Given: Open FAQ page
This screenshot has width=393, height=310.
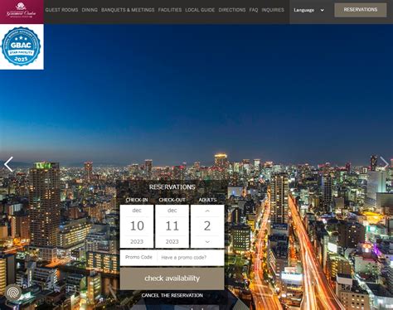Looking at the screenshot, I should (x=254, y=10).
